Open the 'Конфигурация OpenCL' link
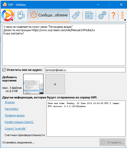 point(19,122)
